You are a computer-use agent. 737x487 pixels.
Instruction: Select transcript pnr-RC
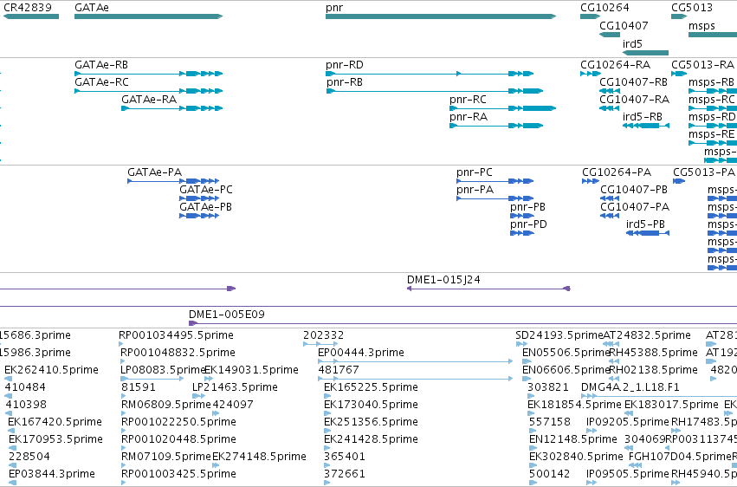(503, 108)
